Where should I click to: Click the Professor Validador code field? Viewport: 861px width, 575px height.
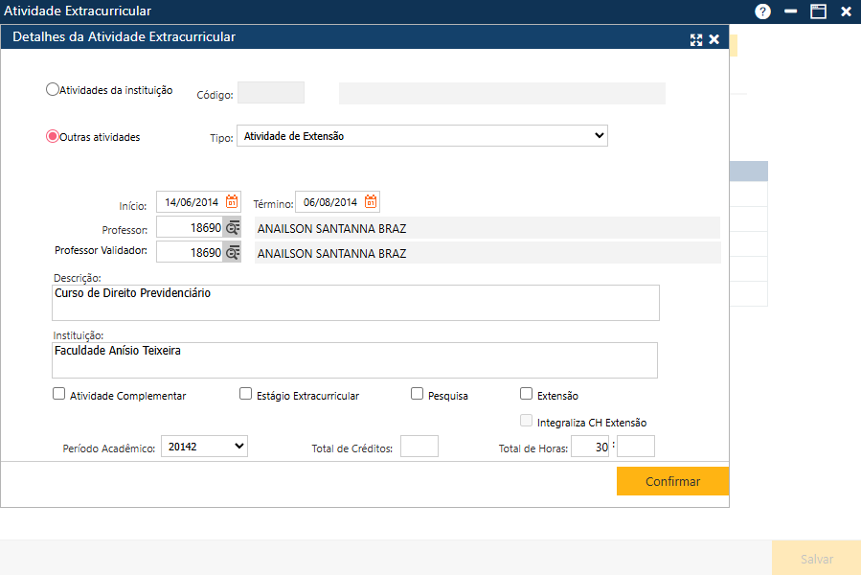click(x=190, y=252)
